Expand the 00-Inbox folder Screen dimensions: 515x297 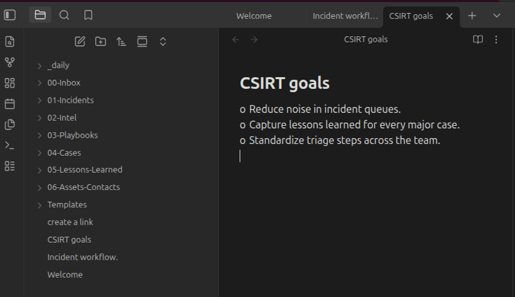point(40,83)
